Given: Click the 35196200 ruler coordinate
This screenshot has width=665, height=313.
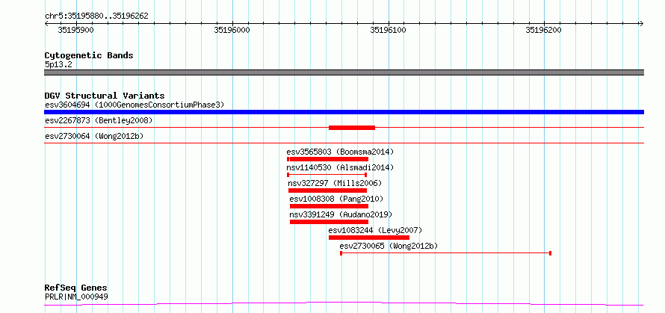Looking at the screenshot, I should (543, 30).
